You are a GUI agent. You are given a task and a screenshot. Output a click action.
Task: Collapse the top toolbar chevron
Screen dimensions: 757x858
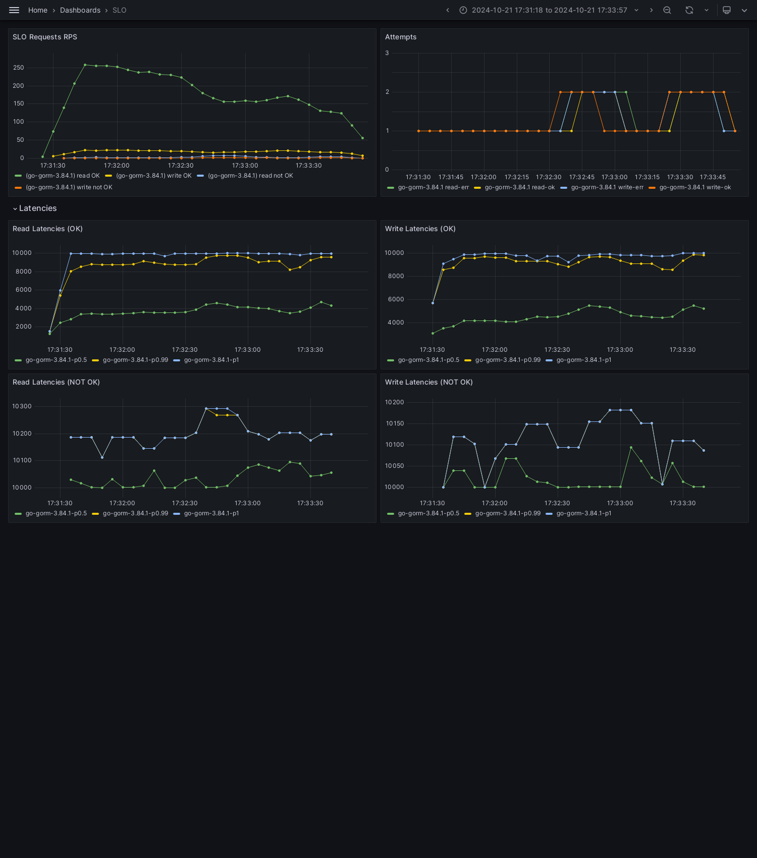point(744,10)
